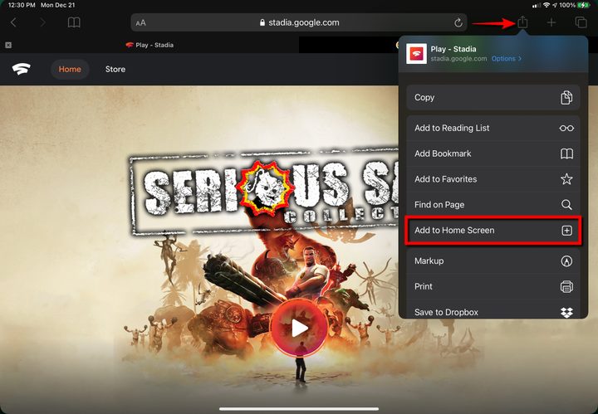Viewport: 598px width, 414px height.
Task: Open share sheet Options link
Action: (x=506, y=59)
